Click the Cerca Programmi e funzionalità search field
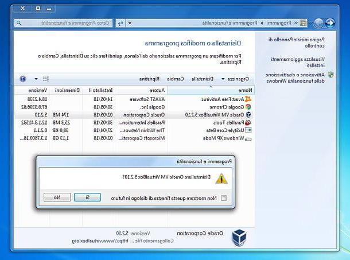The height and width of the screenshot is (260, 350). pyautogui.click(x=63, y=23)
